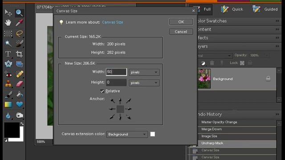Select the Magic Wand tool
The image size is (285, 160).
click(x=8, y=44)
